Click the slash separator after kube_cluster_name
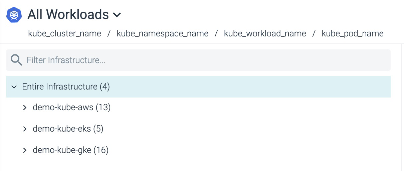Viewport: 404px width, 171px height. click(109, 34)
